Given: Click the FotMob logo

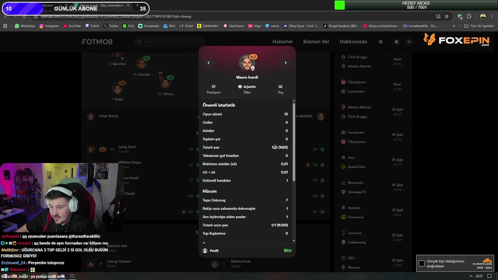Looking at the screenshot, I should point(97,42).
